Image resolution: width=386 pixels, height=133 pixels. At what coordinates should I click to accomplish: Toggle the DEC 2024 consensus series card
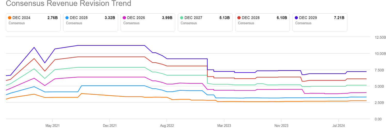[33, 22]
